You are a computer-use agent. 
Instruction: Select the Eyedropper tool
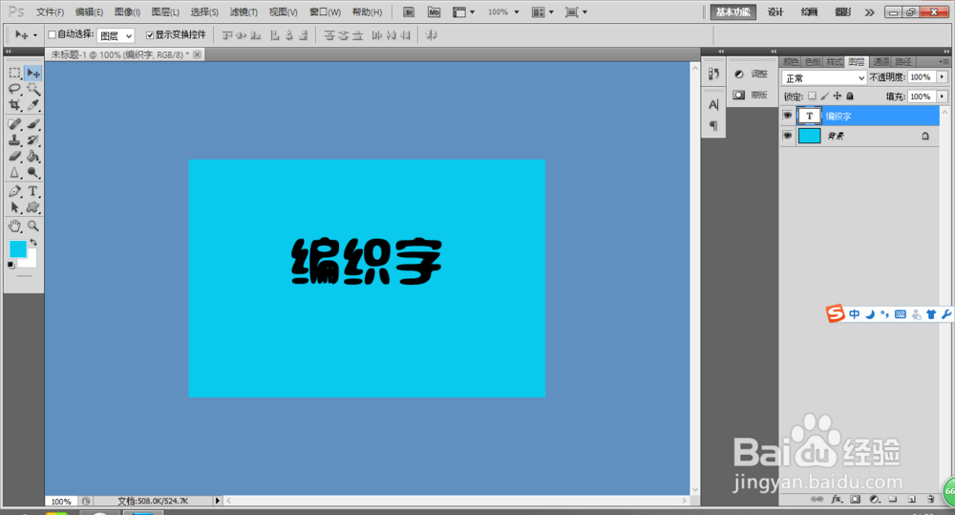point(32,105)
